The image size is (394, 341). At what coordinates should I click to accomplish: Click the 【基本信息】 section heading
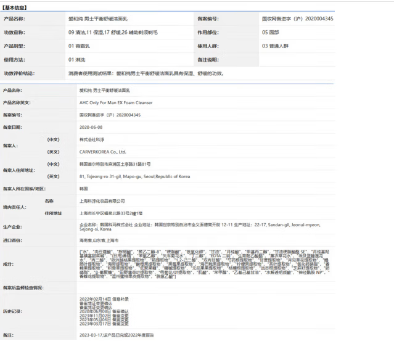click(14, 7)
